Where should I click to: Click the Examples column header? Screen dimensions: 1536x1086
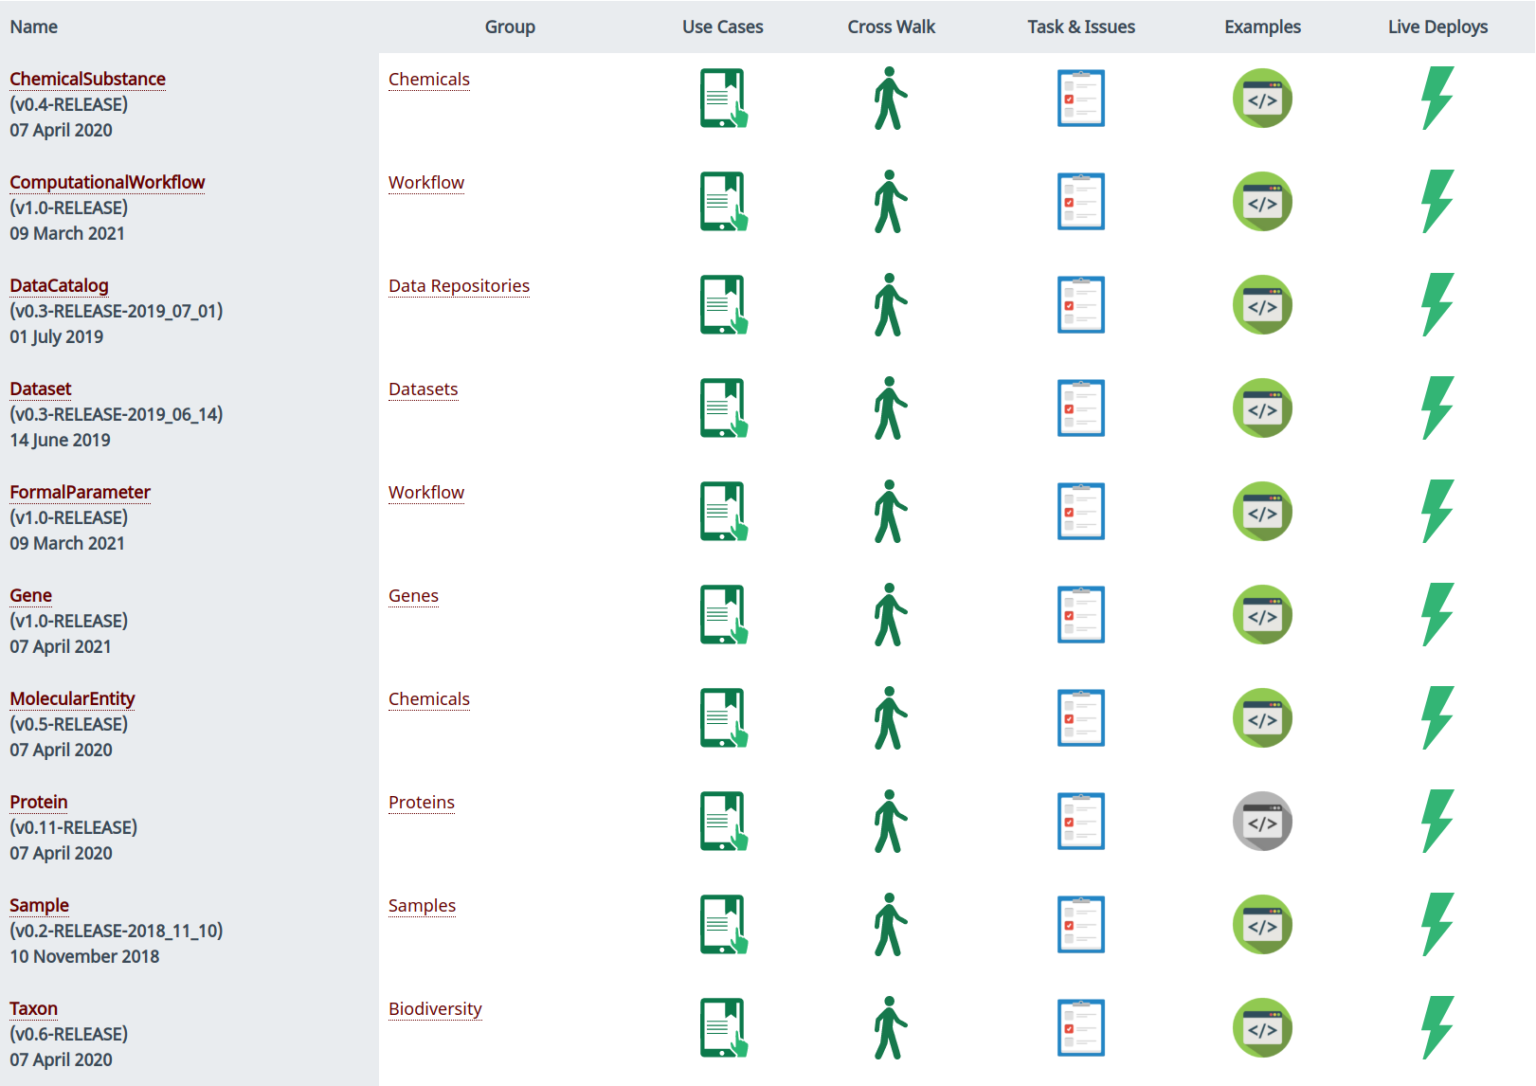(x=1262, y=27)
